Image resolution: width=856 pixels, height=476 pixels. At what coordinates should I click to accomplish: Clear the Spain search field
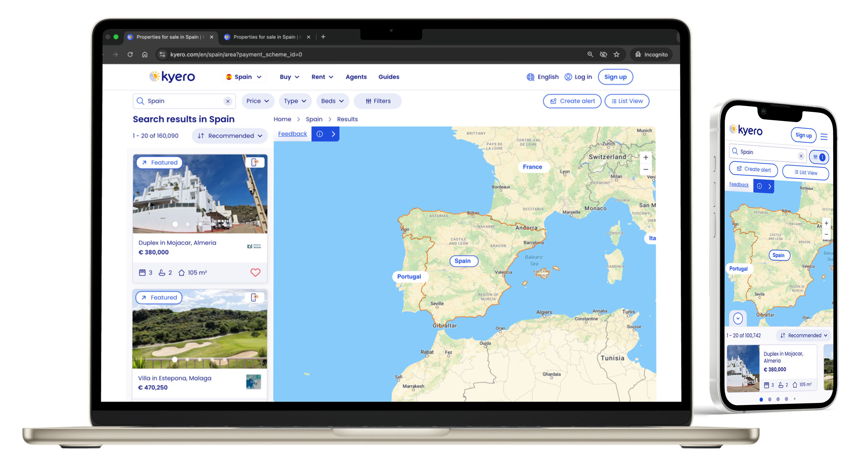[x=228, y=101]
